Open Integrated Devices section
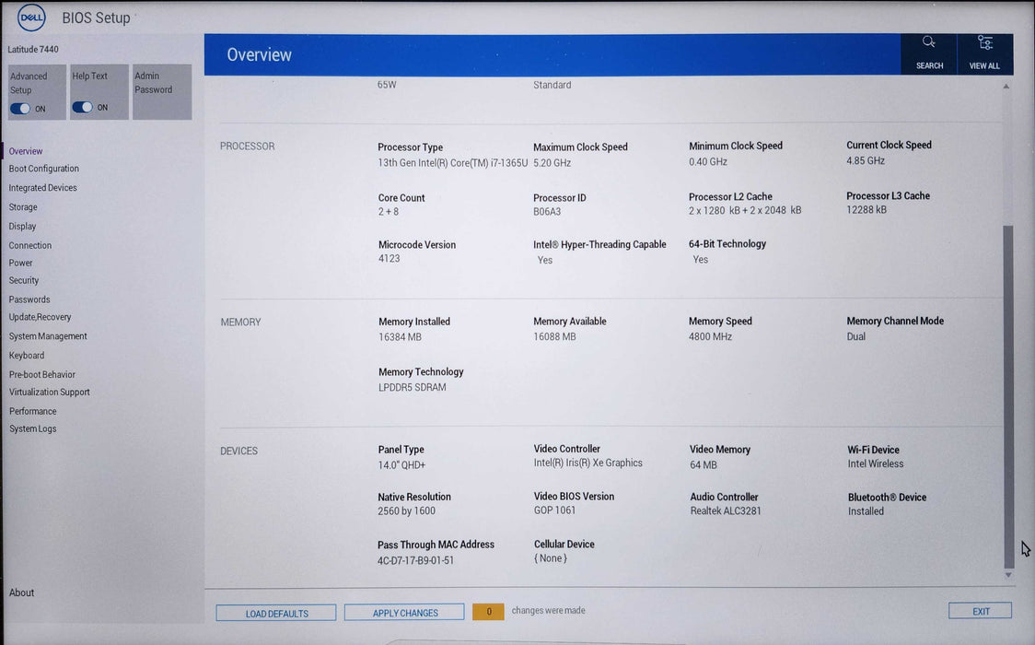1035x645 pixels. pos(43,187)
